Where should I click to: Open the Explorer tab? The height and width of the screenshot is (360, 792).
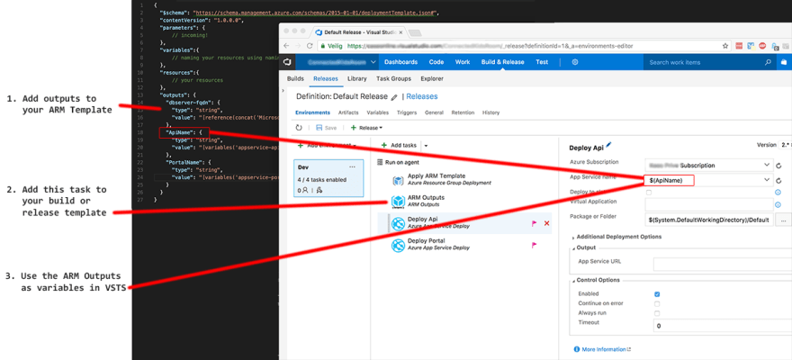432,79
